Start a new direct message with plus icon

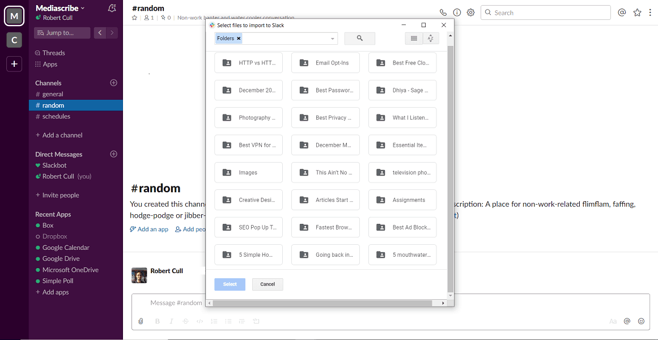point(113,154)
